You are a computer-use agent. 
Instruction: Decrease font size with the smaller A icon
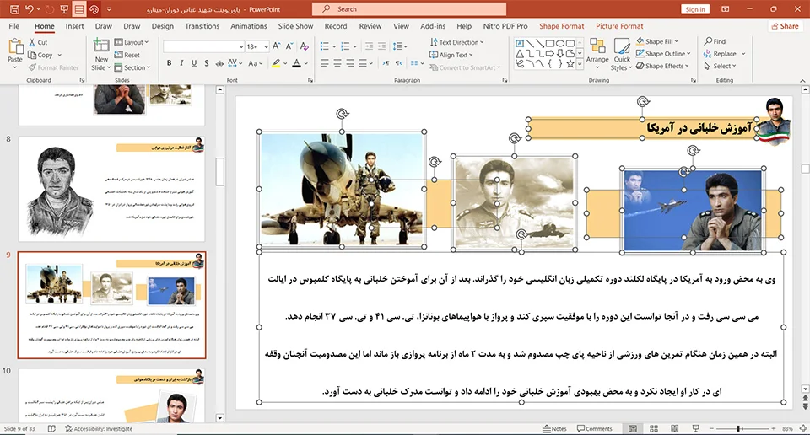[289, 46]
